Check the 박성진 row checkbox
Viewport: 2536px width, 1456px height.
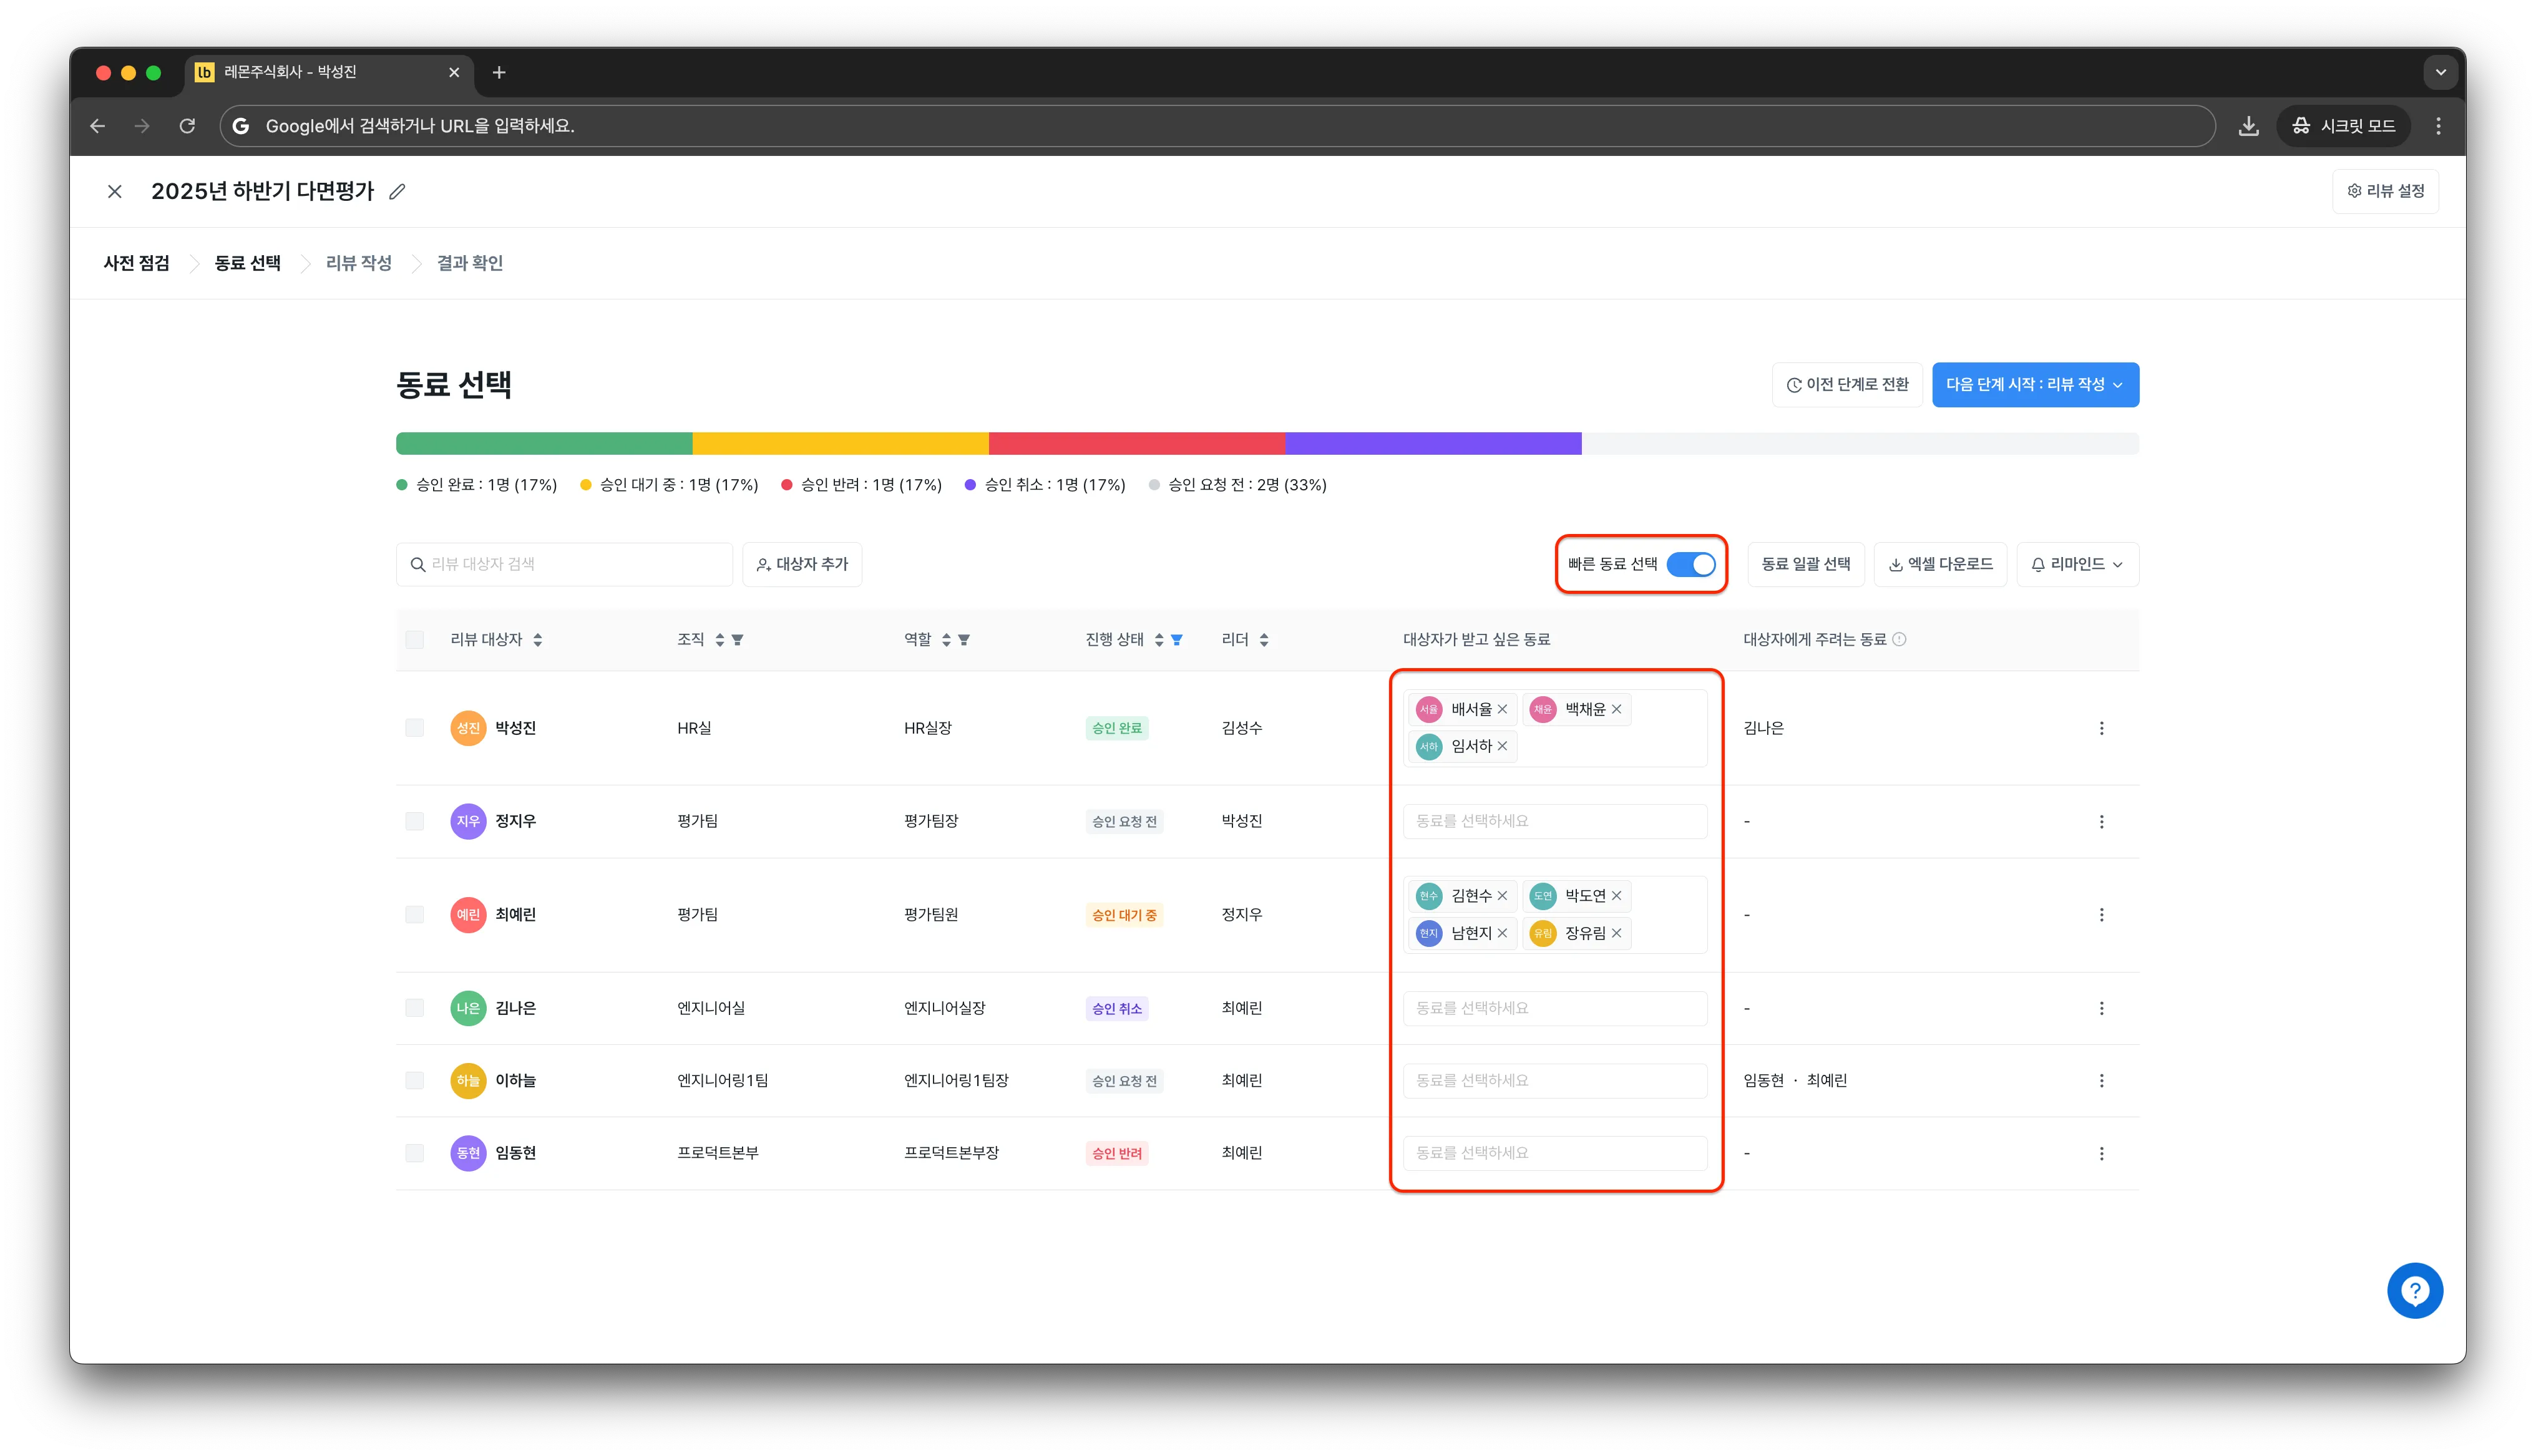pyautogui.click(x=415, y=728)
